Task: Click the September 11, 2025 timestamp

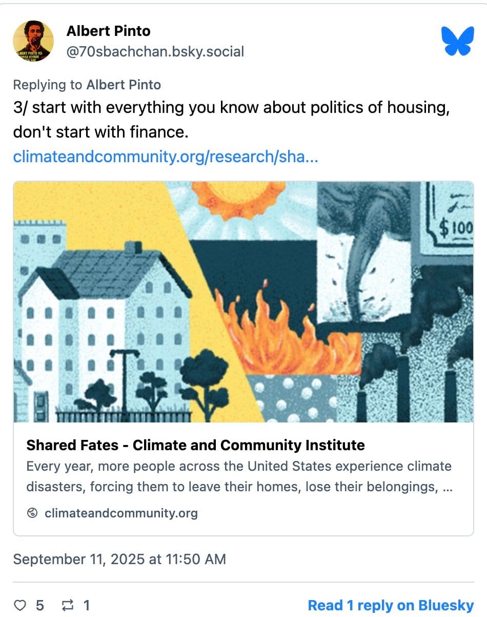Action: pos(119,559)
